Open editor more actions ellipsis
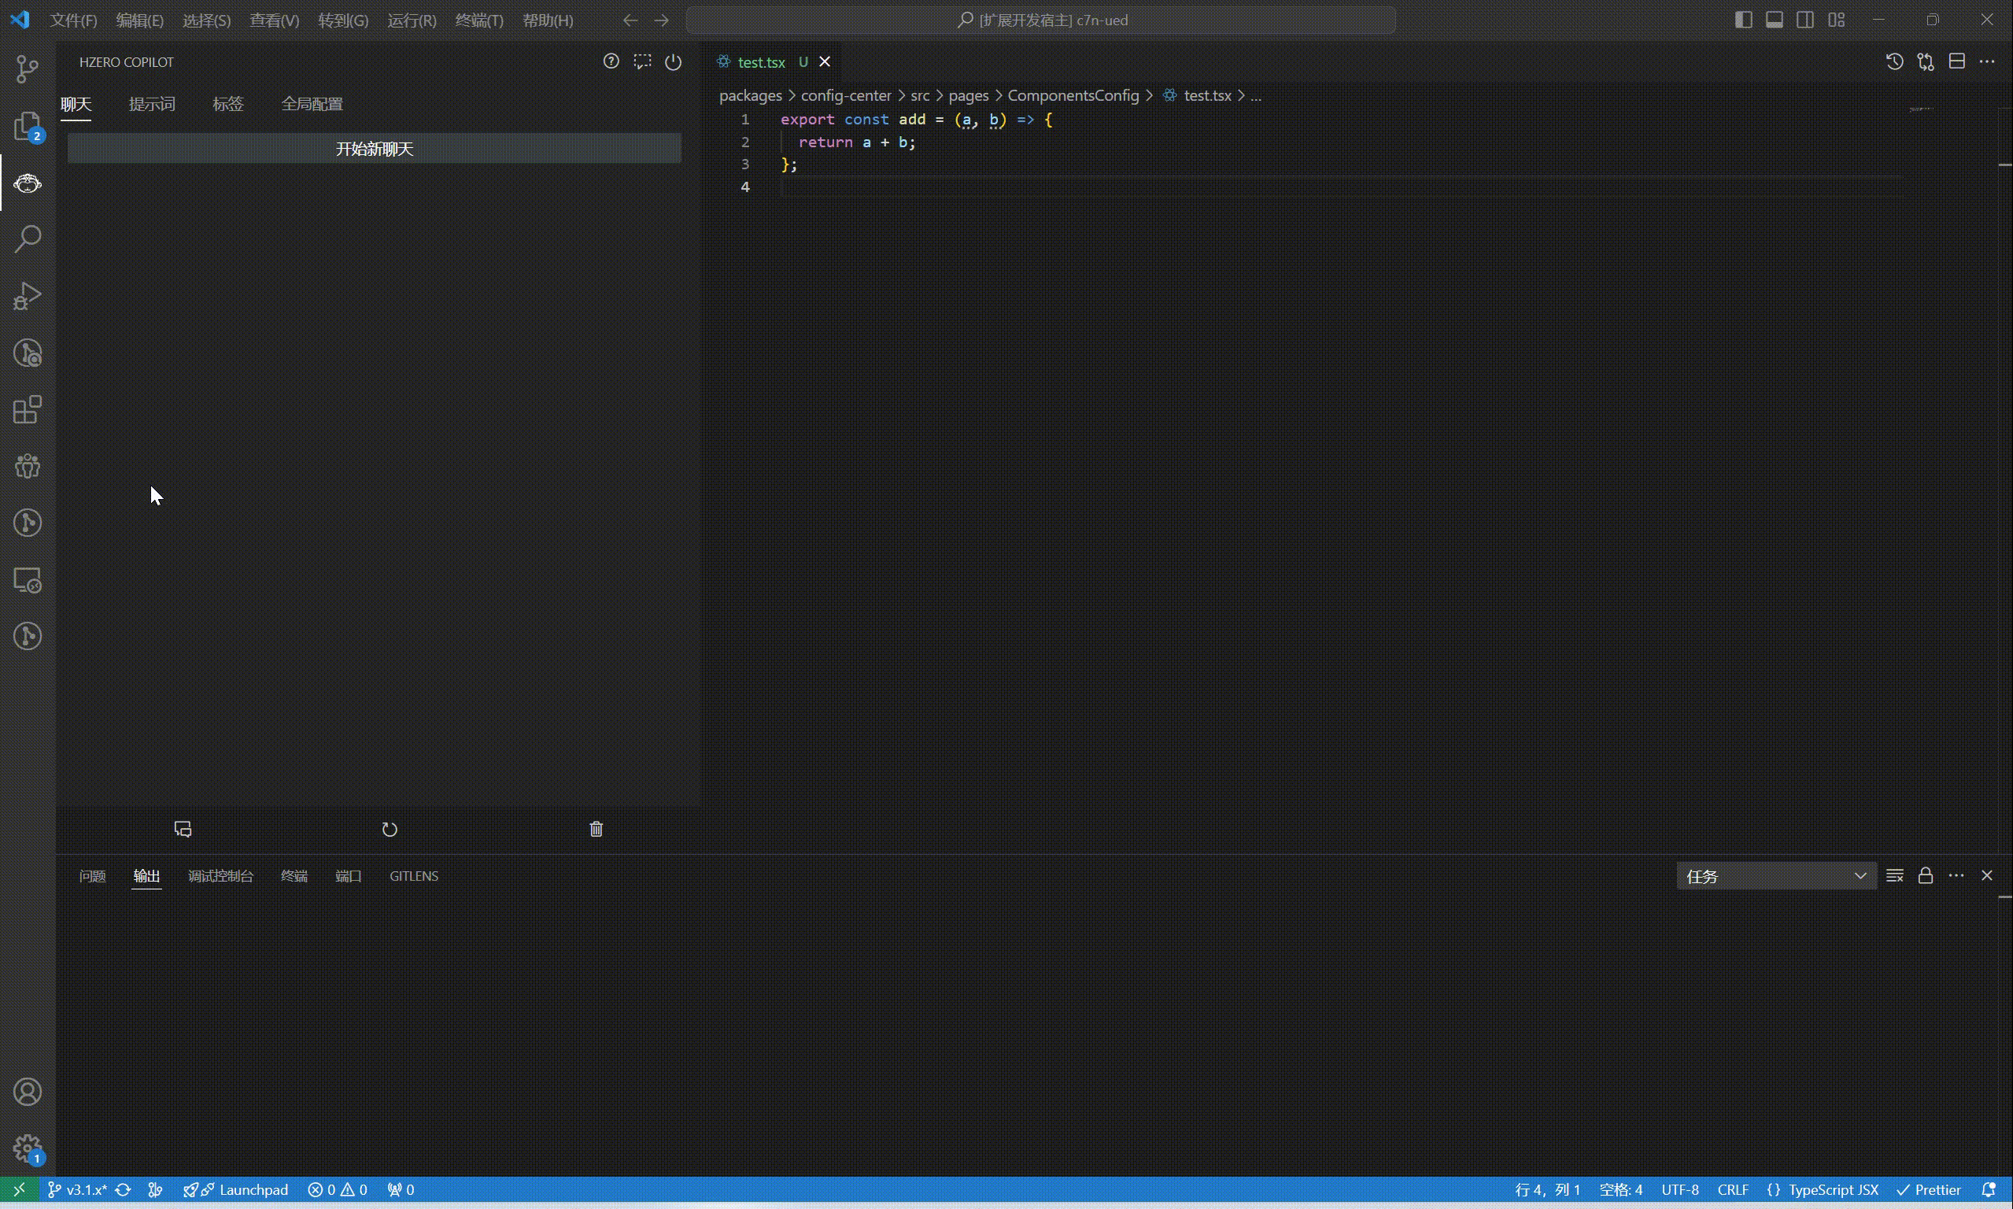2013x1209 pixels. pos(1987,62)
